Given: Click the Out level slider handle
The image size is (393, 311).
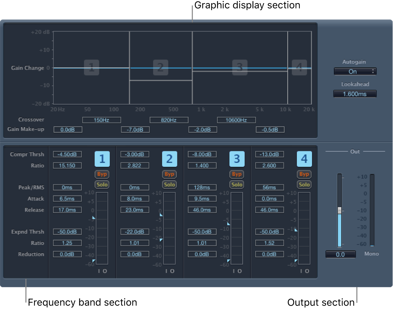Looking at the screenshot, I should 339,210.
